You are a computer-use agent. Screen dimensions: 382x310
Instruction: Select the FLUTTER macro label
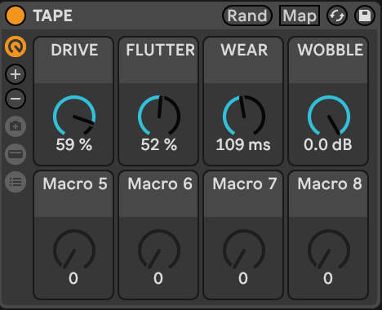pyautogui.click(x=160, y=50)
